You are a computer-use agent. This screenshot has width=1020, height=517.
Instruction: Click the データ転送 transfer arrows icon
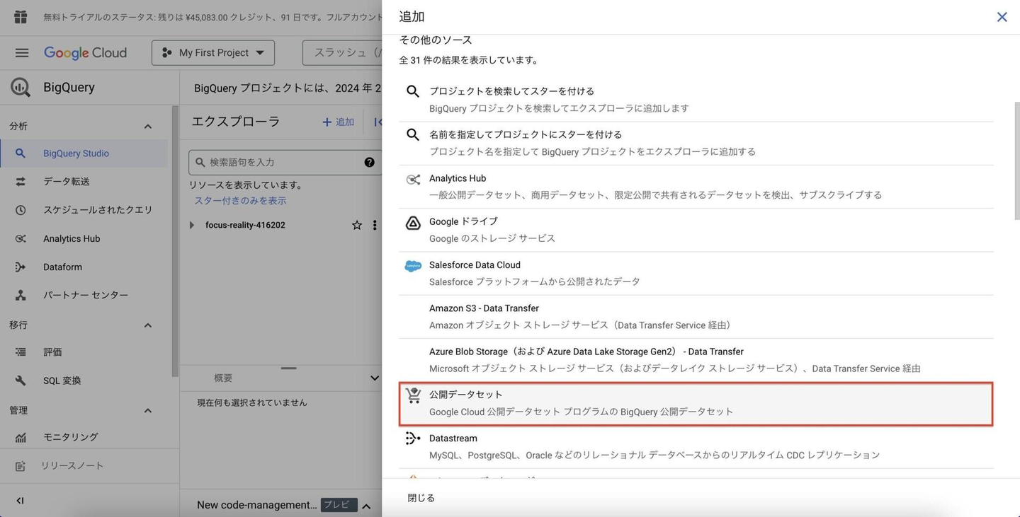21,182
